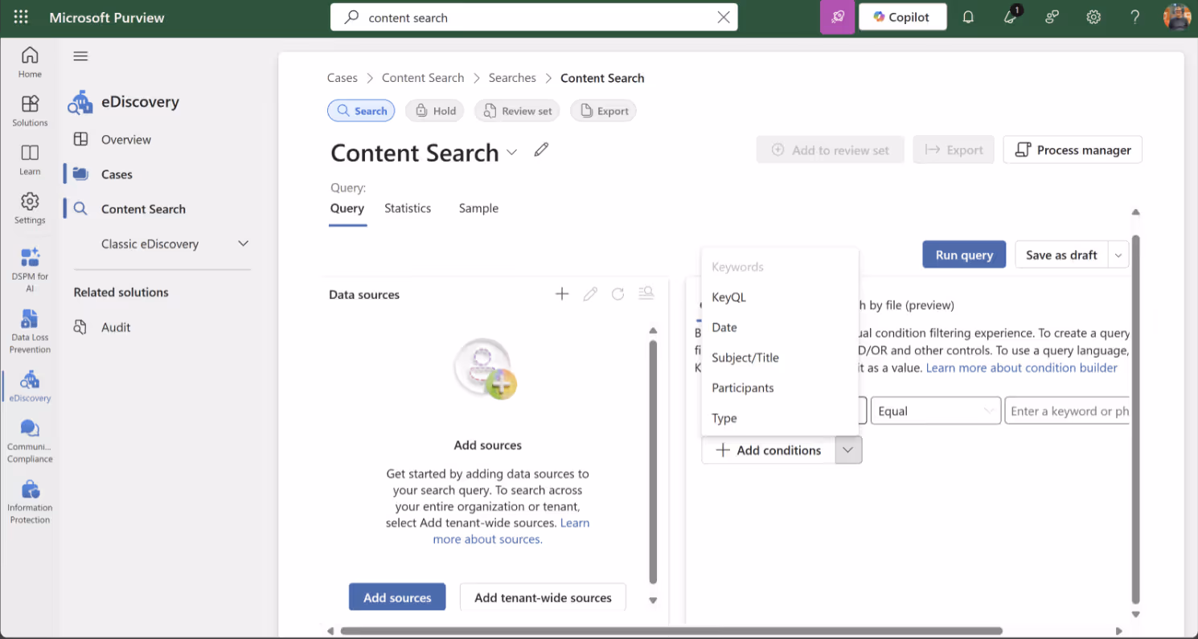Image resolution: width=1198 pixels, height=639 pixels.
Task: Open Information Protection in left rail
Action: click(x=30, y=502)
